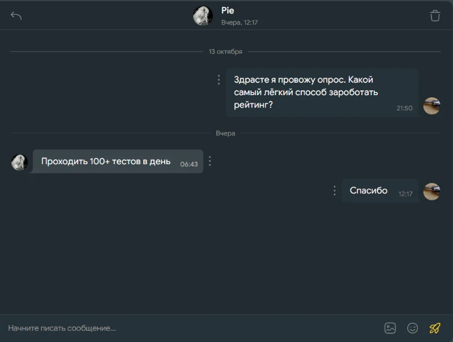453x342 pixels.
Task: Select the 'Спасибо' message text
Action: (x=369, y=190)
